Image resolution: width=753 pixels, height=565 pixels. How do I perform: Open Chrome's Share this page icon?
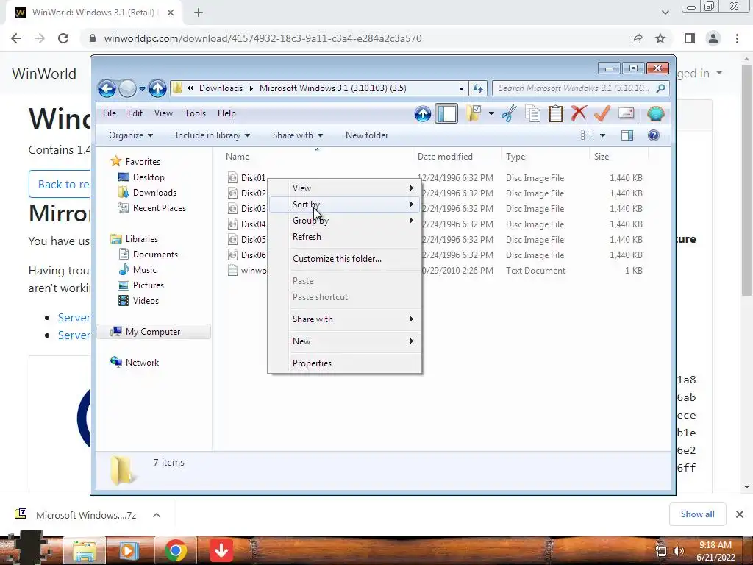click(x=637, y=38)
